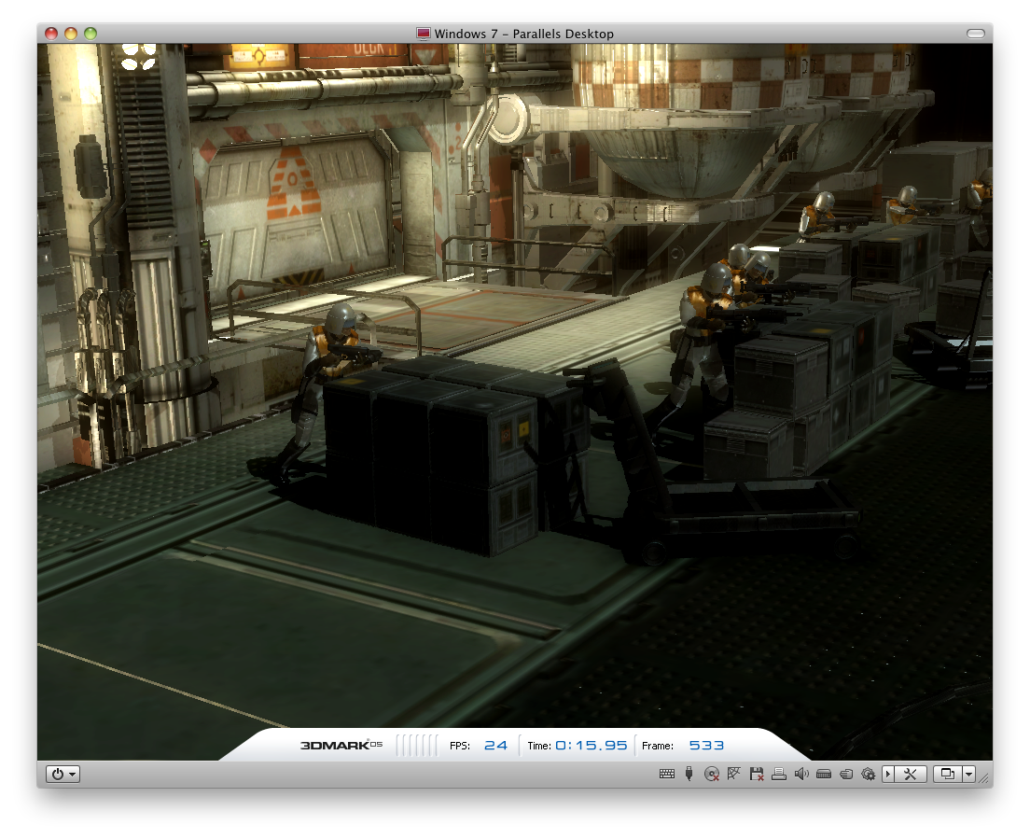
Task: Open the power button dropdown menu
Action: point(63,774)
